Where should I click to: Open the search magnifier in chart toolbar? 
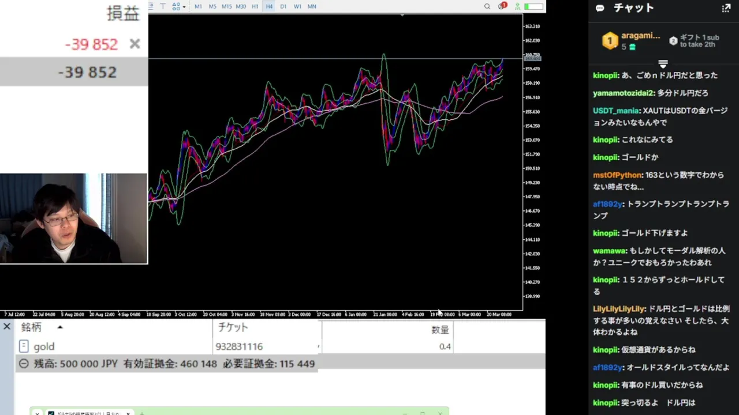point(487,6)
